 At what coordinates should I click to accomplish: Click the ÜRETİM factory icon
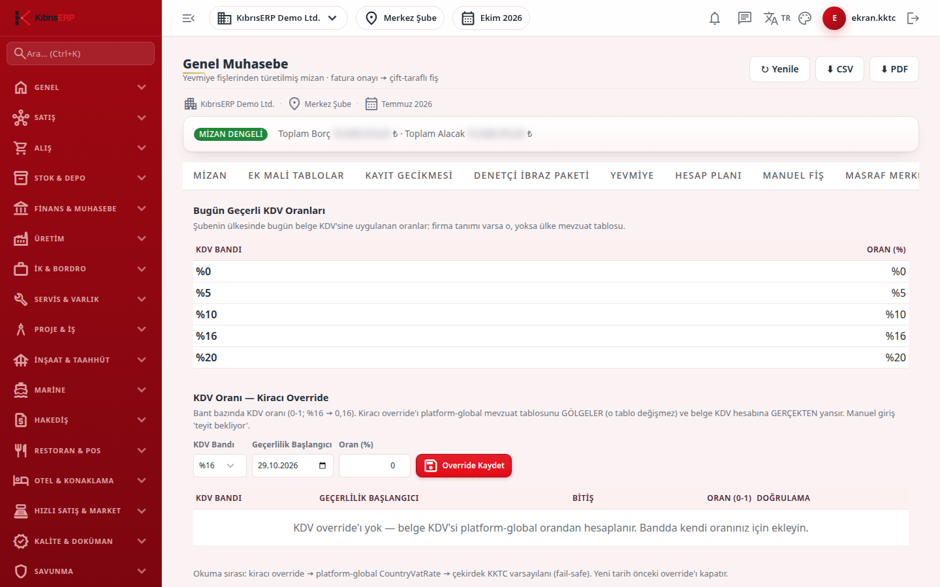(x=21, y=239)
